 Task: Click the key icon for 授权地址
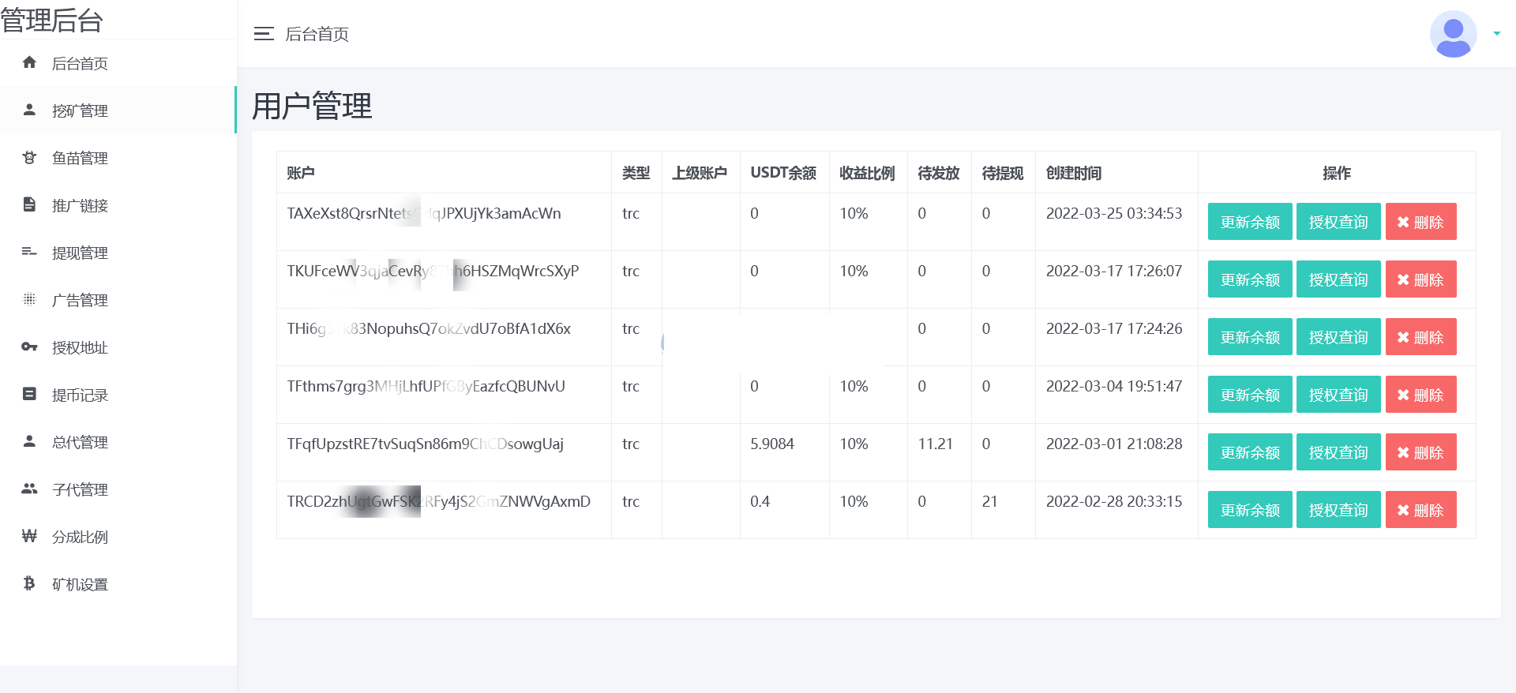click(29, 346)
